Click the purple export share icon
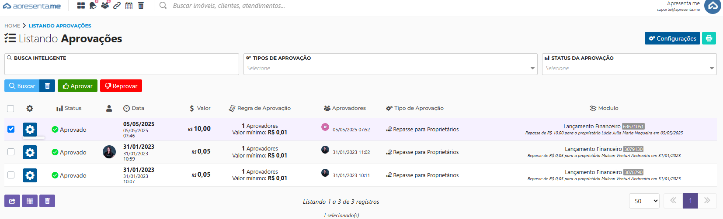Screen dimensions: 723x219 [12, 201]
